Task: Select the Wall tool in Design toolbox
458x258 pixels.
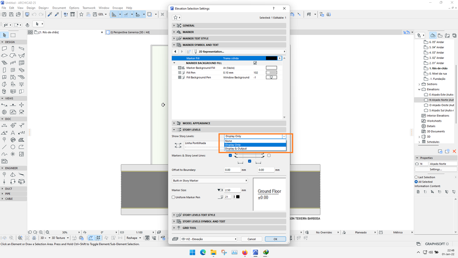Action: pyautogui.click(x=5, y=49)
